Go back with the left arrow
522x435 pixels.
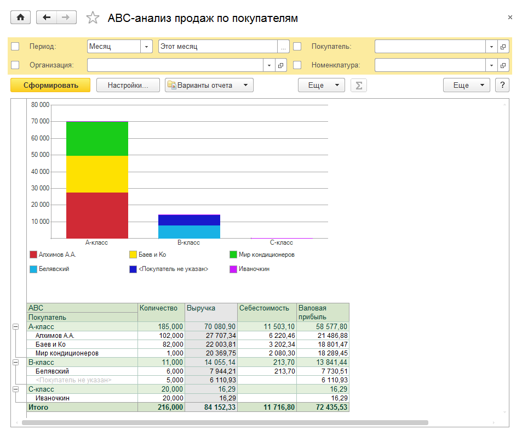tap(47, 18)
